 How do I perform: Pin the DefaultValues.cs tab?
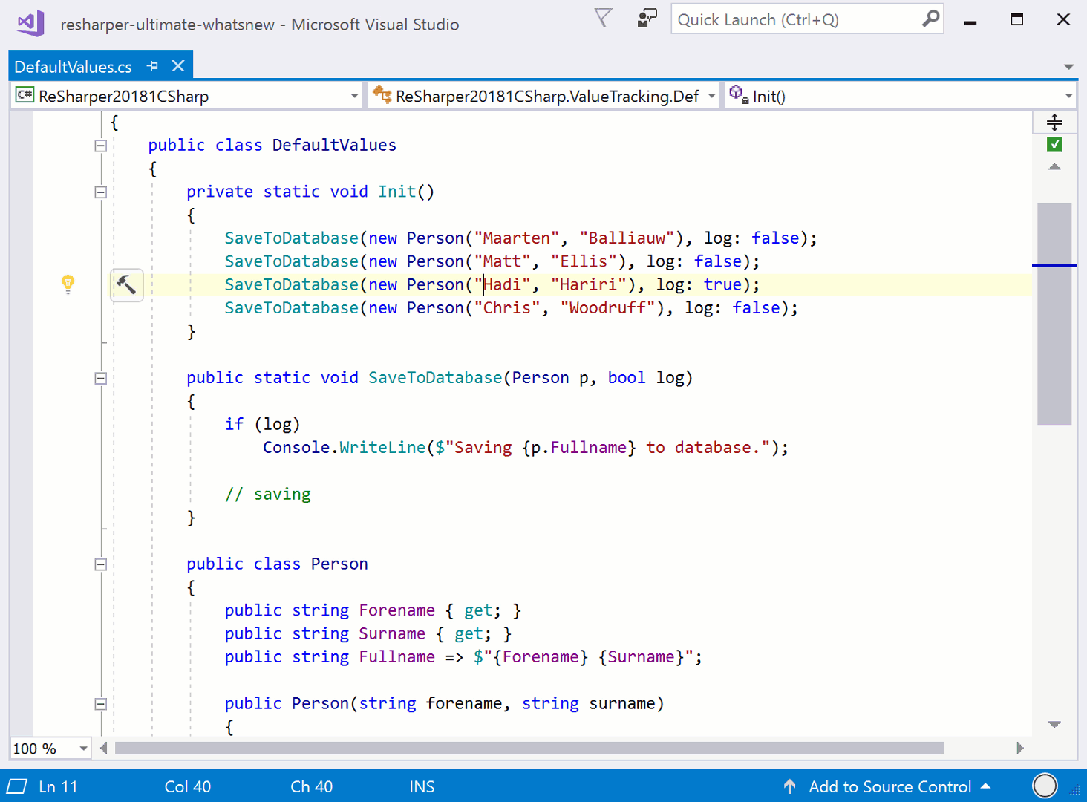click(x=153, y=66)
